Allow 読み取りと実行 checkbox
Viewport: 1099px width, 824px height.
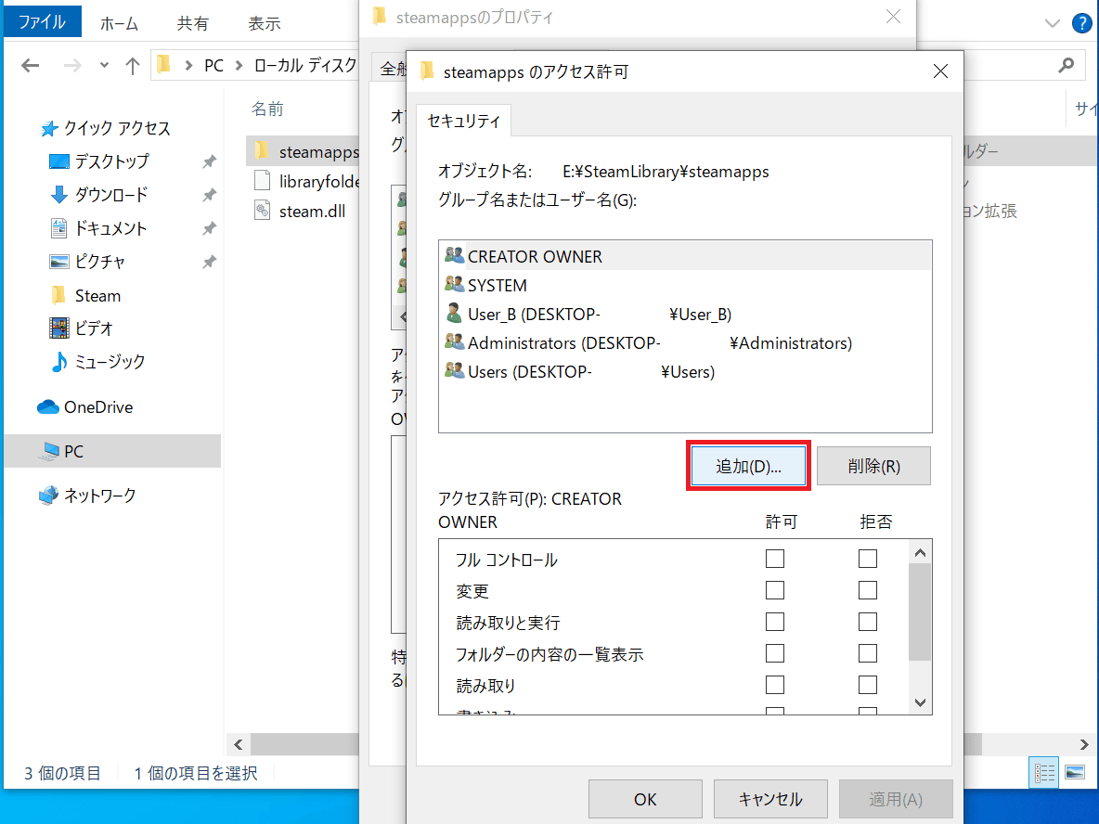tap(774, 622)
